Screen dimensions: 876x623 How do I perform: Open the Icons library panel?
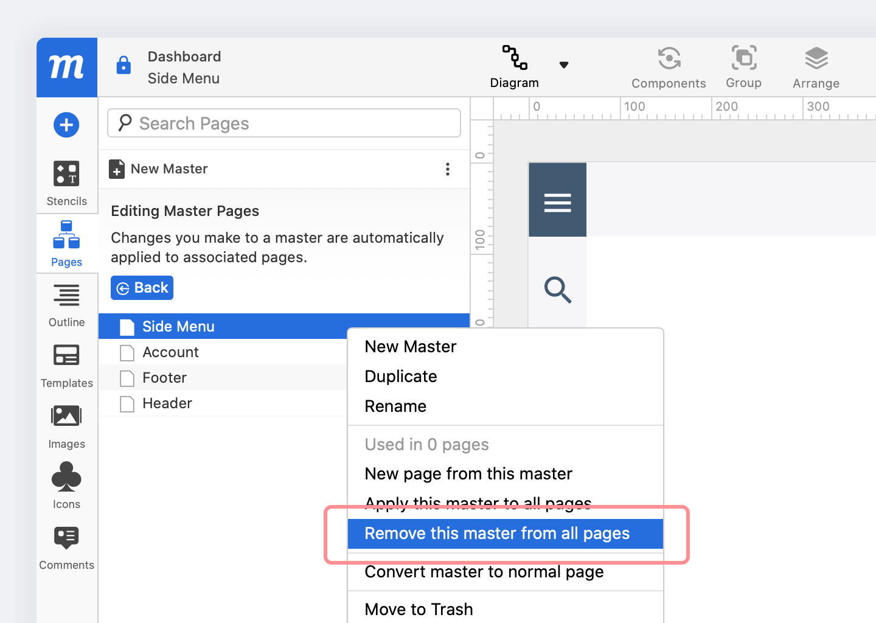tap(66, 486)
